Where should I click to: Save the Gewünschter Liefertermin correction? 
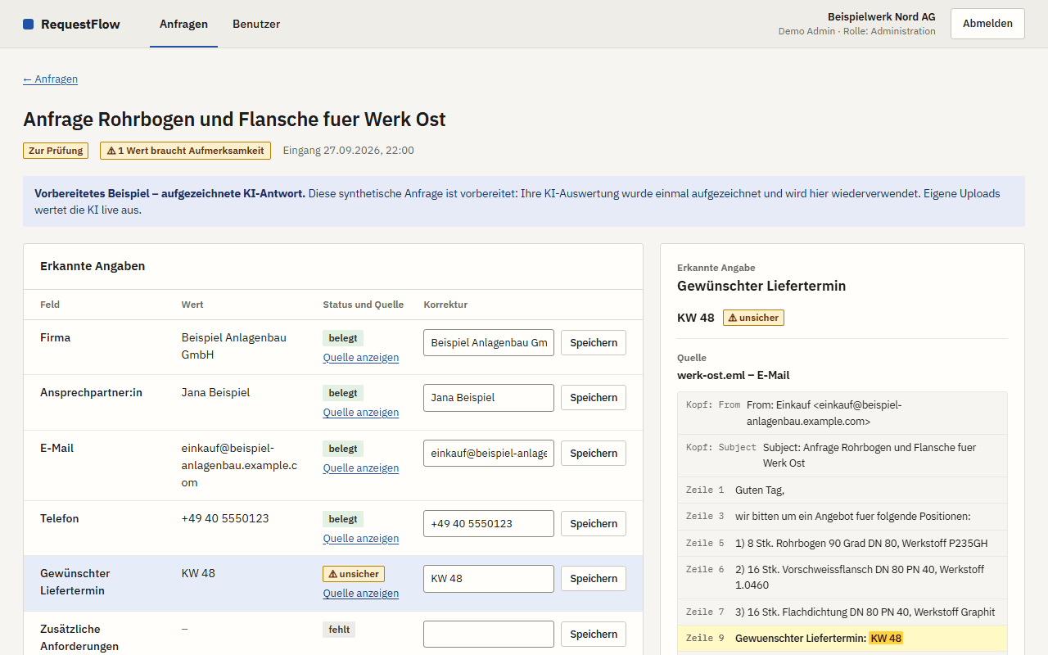click(594, 578)
